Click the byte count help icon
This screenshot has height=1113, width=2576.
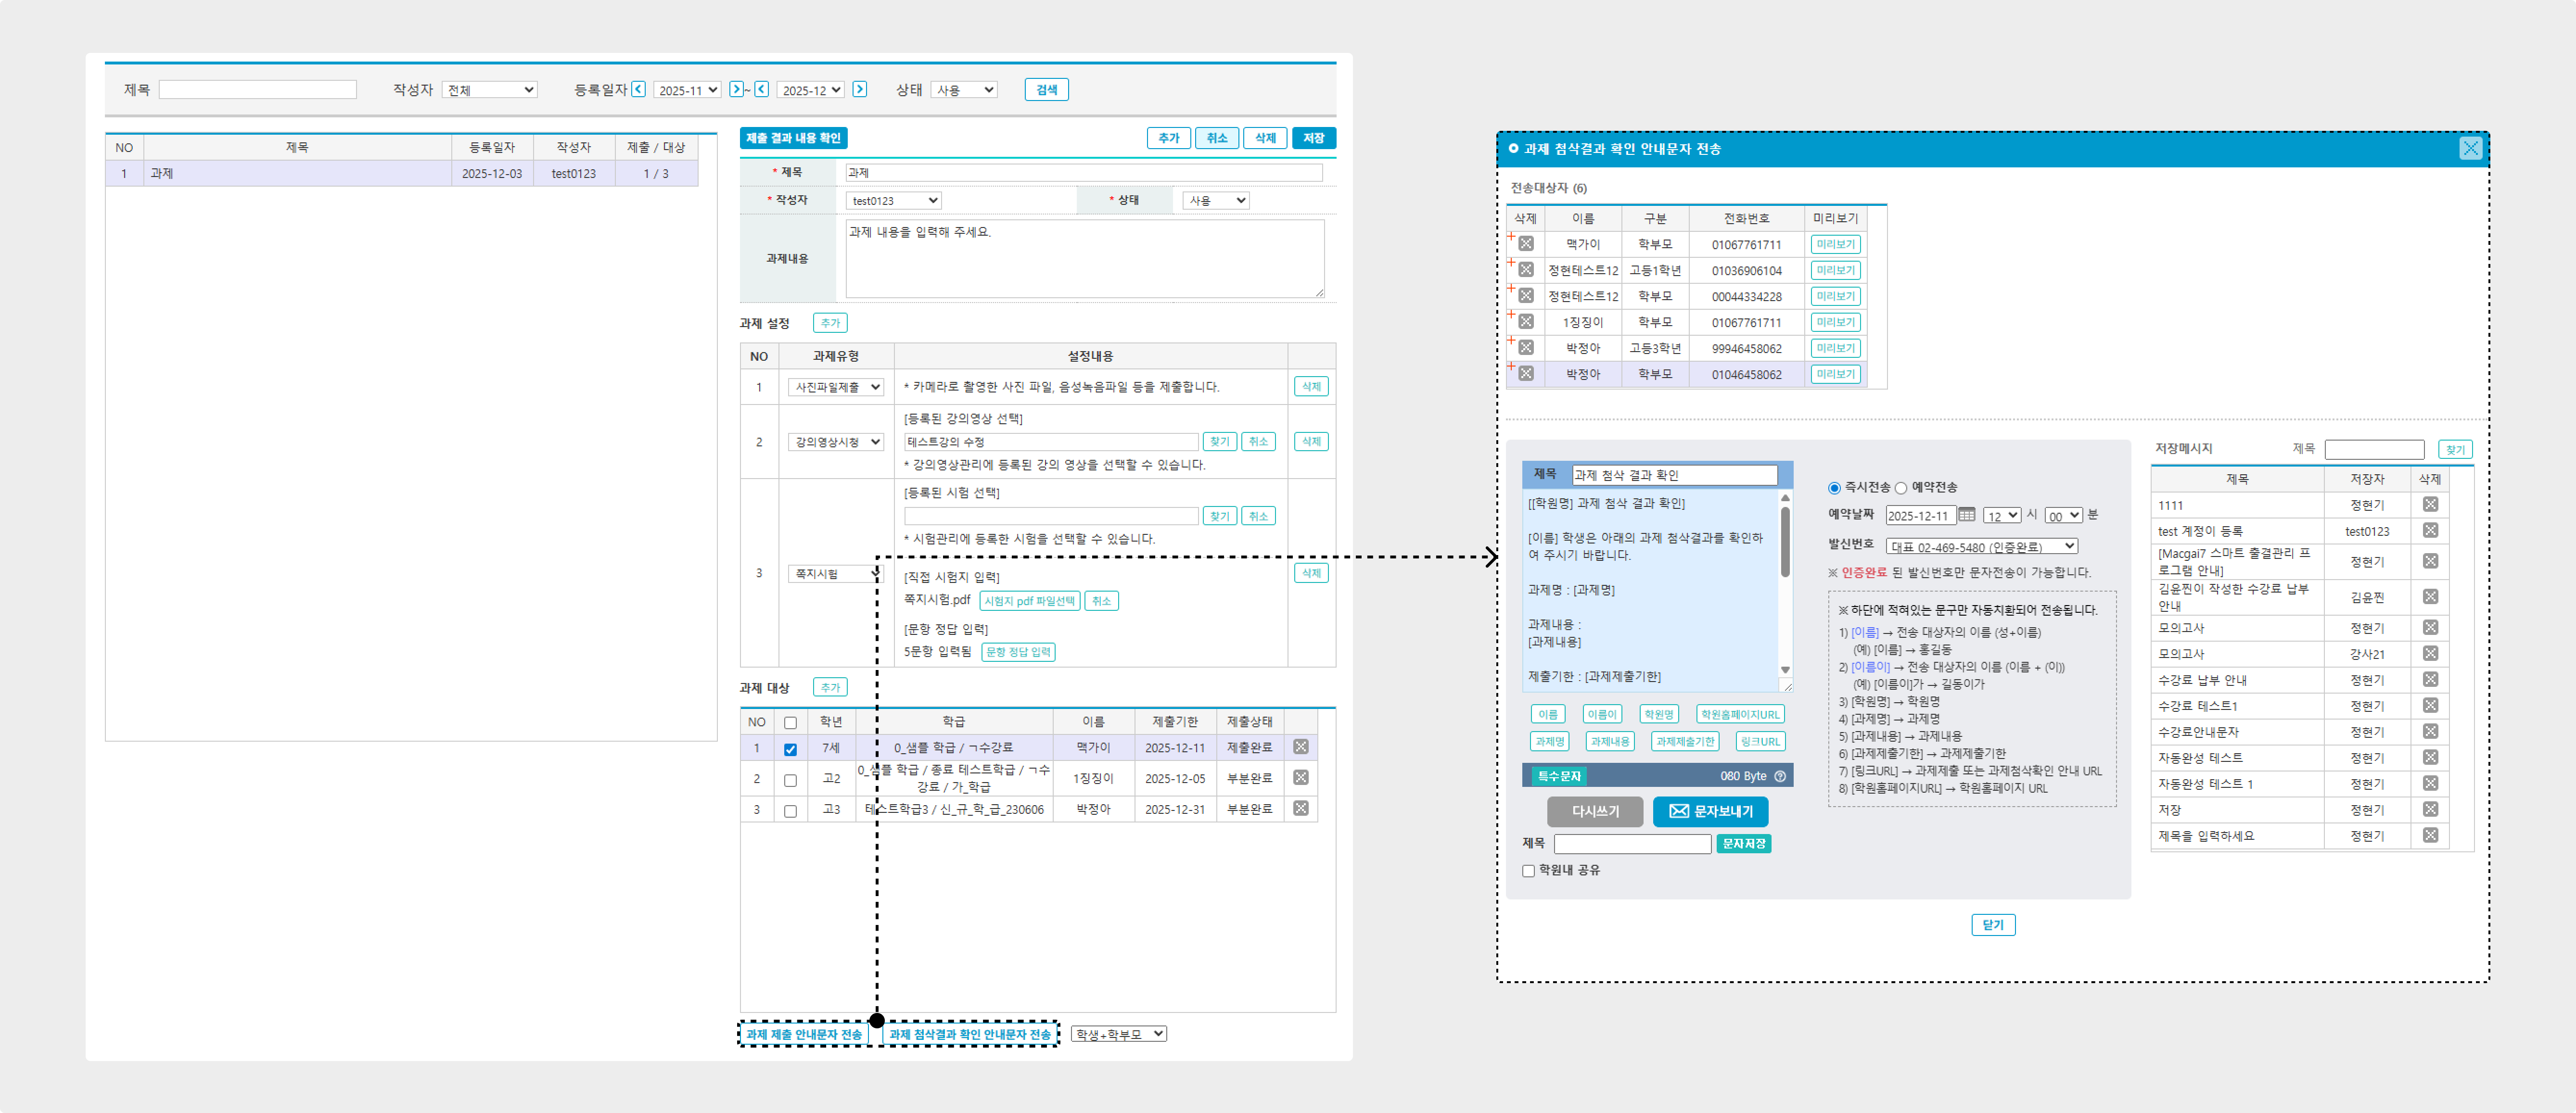pos(1780,776)
